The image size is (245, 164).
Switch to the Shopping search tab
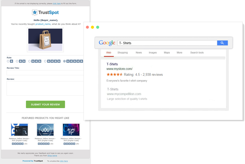123,53
